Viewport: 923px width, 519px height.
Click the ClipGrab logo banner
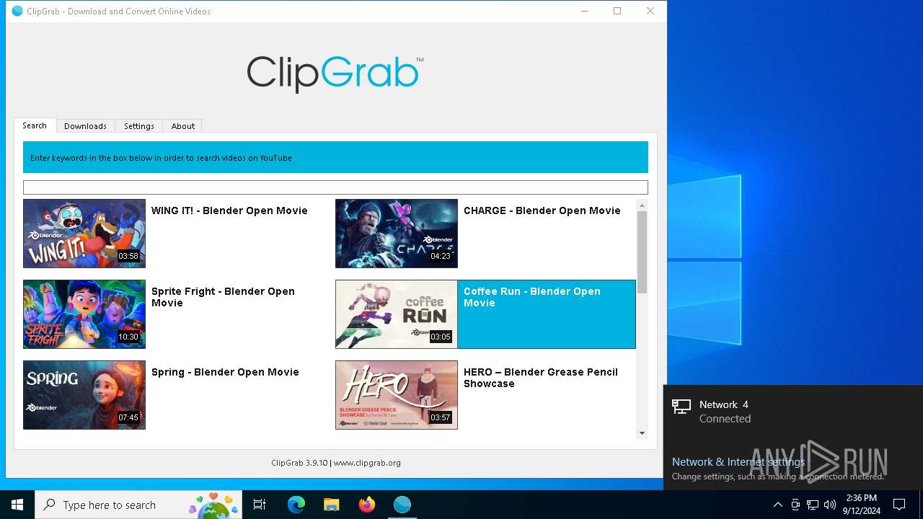pyautogui.click(x=335, y=74)
